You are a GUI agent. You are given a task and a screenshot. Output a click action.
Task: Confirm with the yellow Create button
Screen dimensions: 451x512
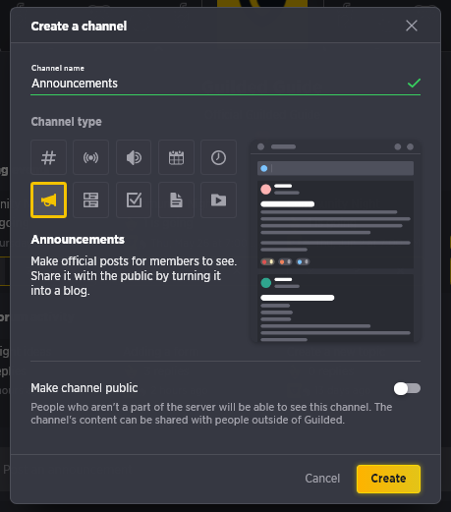388,479
